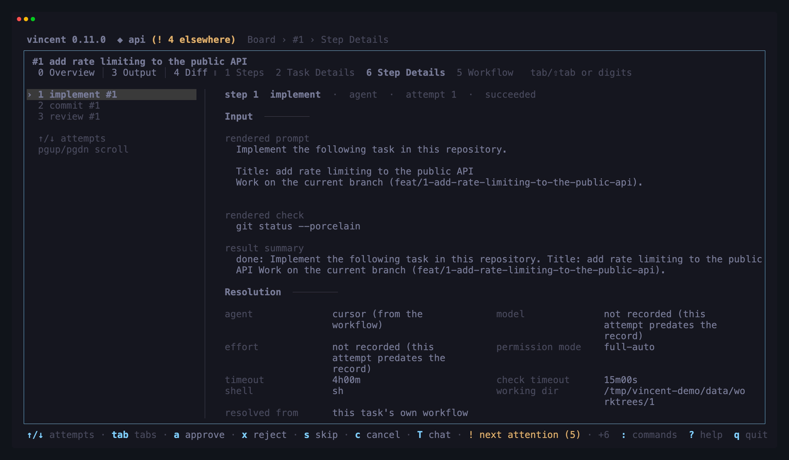Click the api project indicator diamond
The width and height of the screenshot is (789, 460).
pos(120,40)
